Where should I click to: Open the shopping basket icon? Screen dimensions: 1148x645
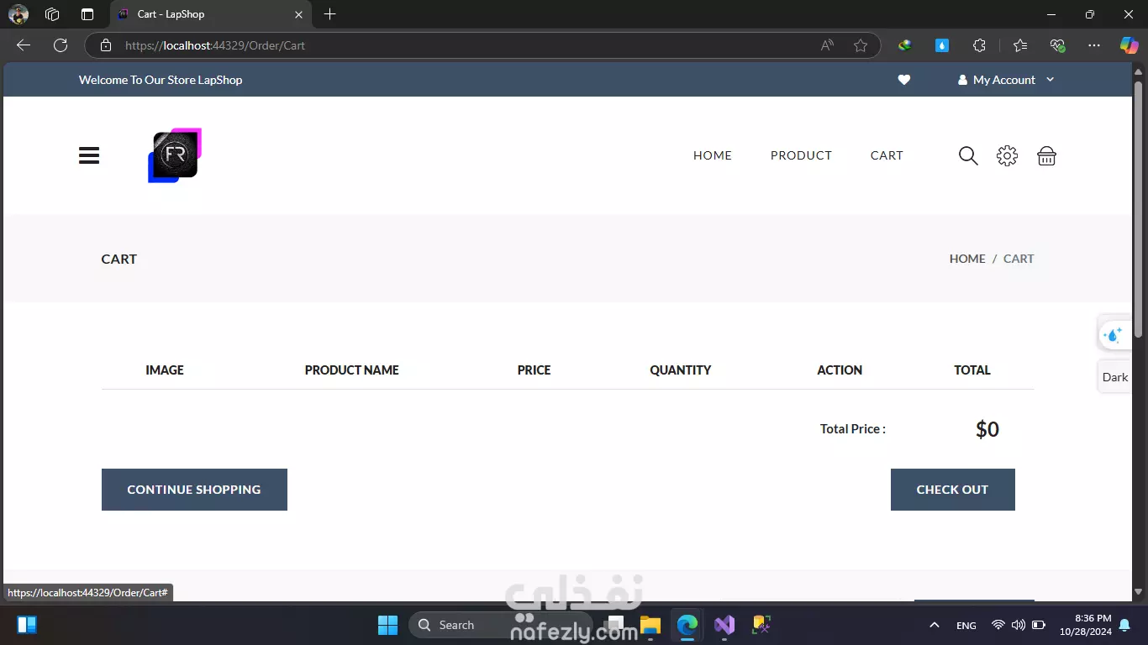click(1046, 155)
